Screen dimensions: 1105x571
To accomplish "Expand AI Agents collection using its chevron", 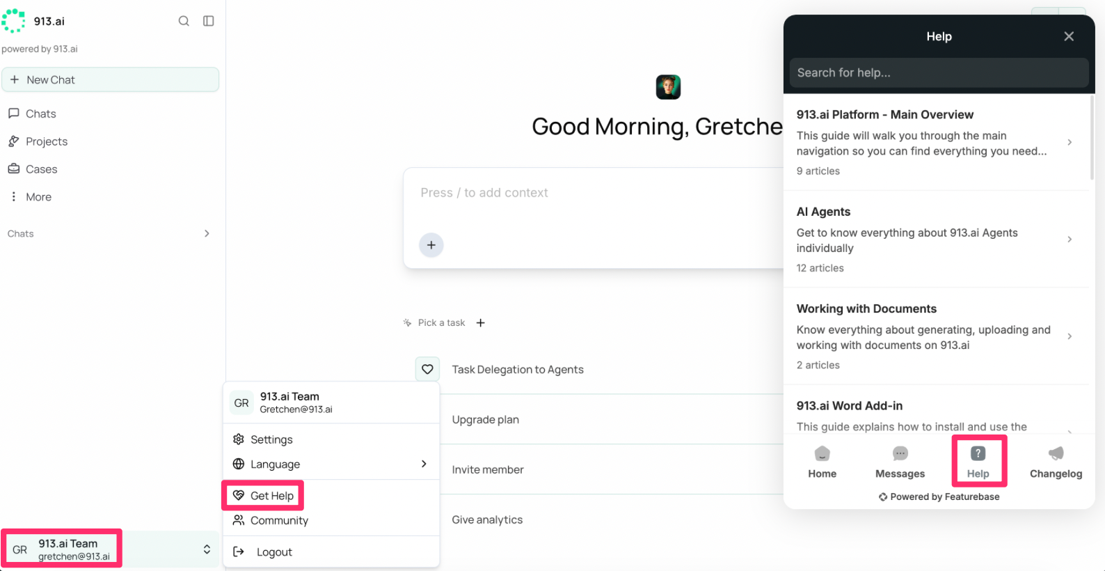I will coord(1070,240).
